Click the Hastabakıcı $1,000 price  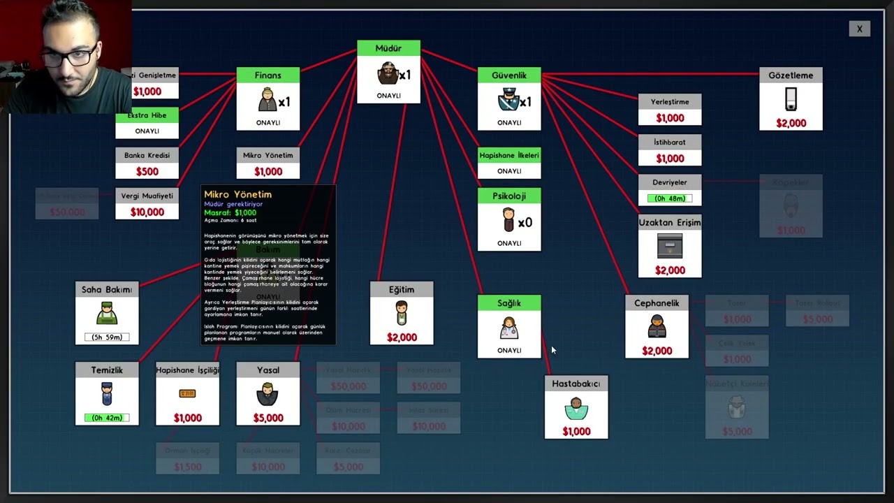coord(576,432)
